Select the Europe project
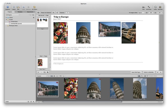 pyautogui.click(x=11, y=20)
